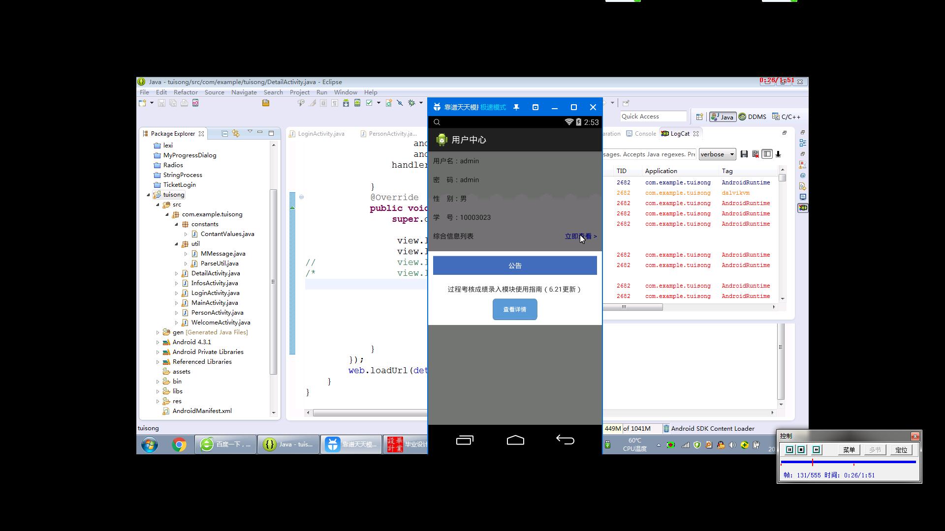Click the LogCat icon in the right sidebar
Screen dimensions: 945x531
803,208
